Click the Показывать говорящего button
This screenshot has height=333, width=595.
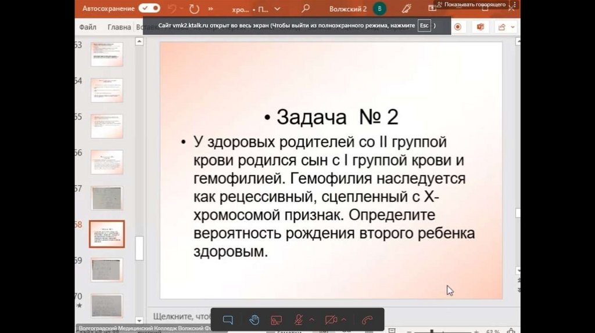(471, 5)
